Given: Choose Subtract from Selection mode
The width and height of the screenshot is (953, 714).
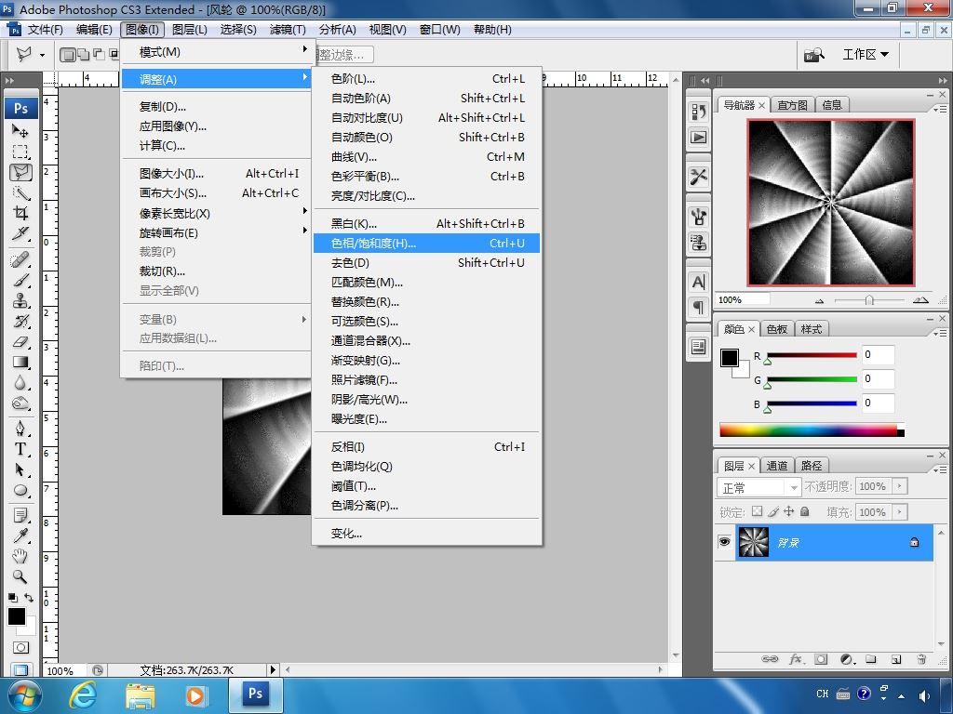Looking at the screenshot, I should coord(99,55).
